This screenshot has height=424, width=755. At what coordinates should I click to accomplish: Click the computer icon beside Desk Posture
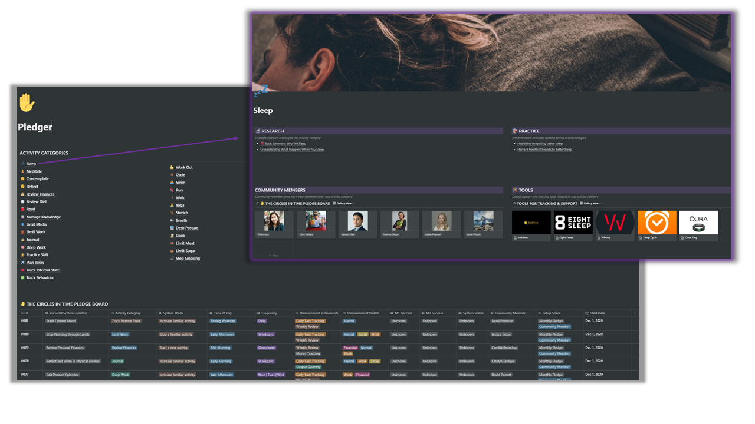click(x=172, y=228)
